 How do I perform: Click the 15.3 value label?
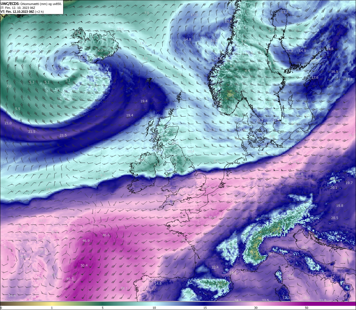click(289, 51)
